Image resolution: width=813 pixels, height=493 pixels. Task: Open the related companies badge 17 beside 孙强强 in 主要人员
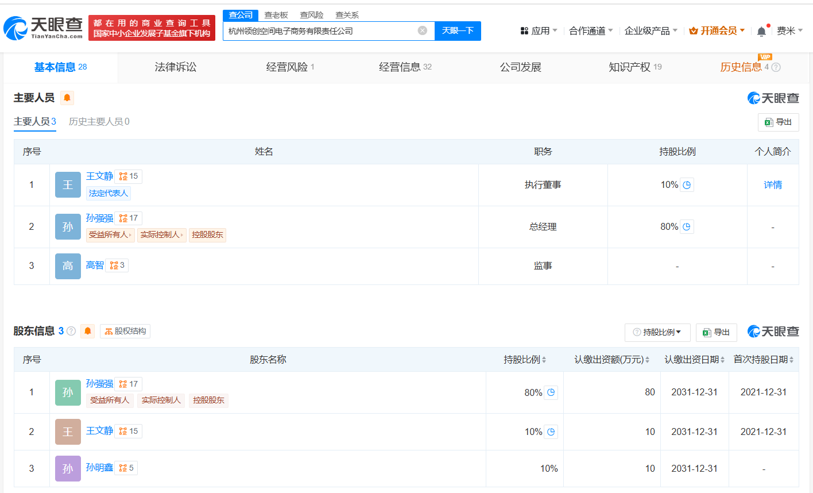coord(129,218)
